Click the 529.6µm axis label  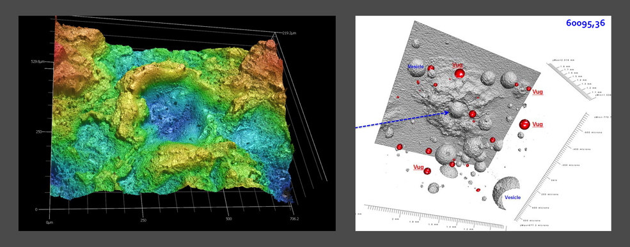coord(37,62)
